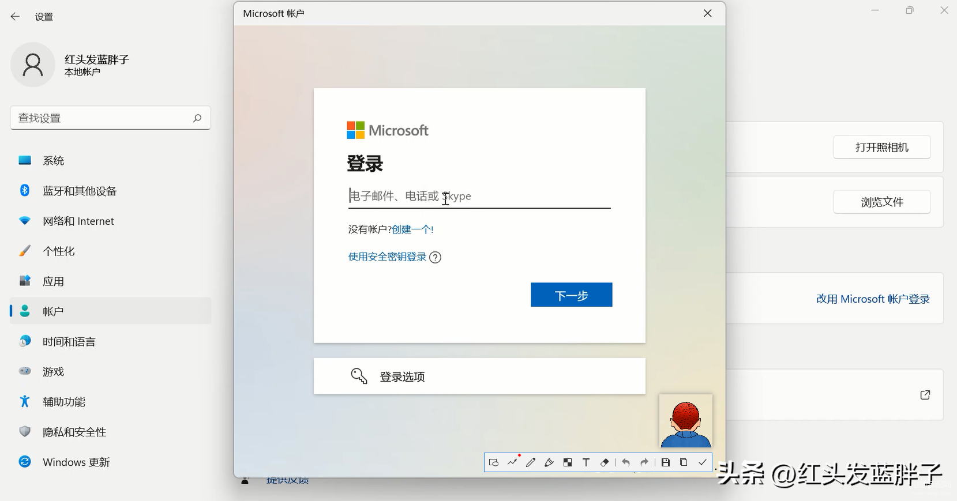Open 系统 settings category
The image size is (957, 501).
110,160
